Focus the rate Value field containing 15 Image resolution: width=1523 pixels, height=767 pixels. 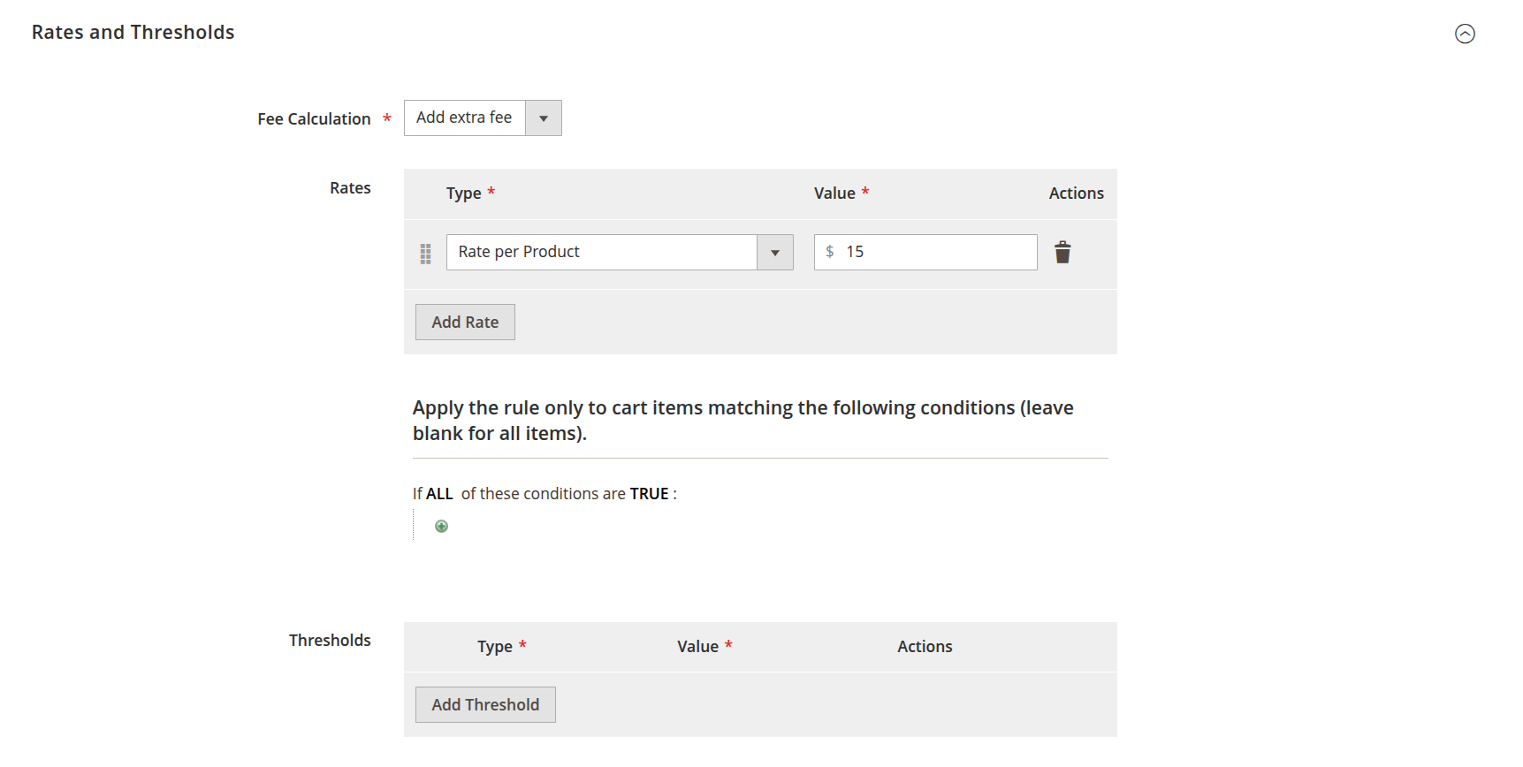coord(937,253)
